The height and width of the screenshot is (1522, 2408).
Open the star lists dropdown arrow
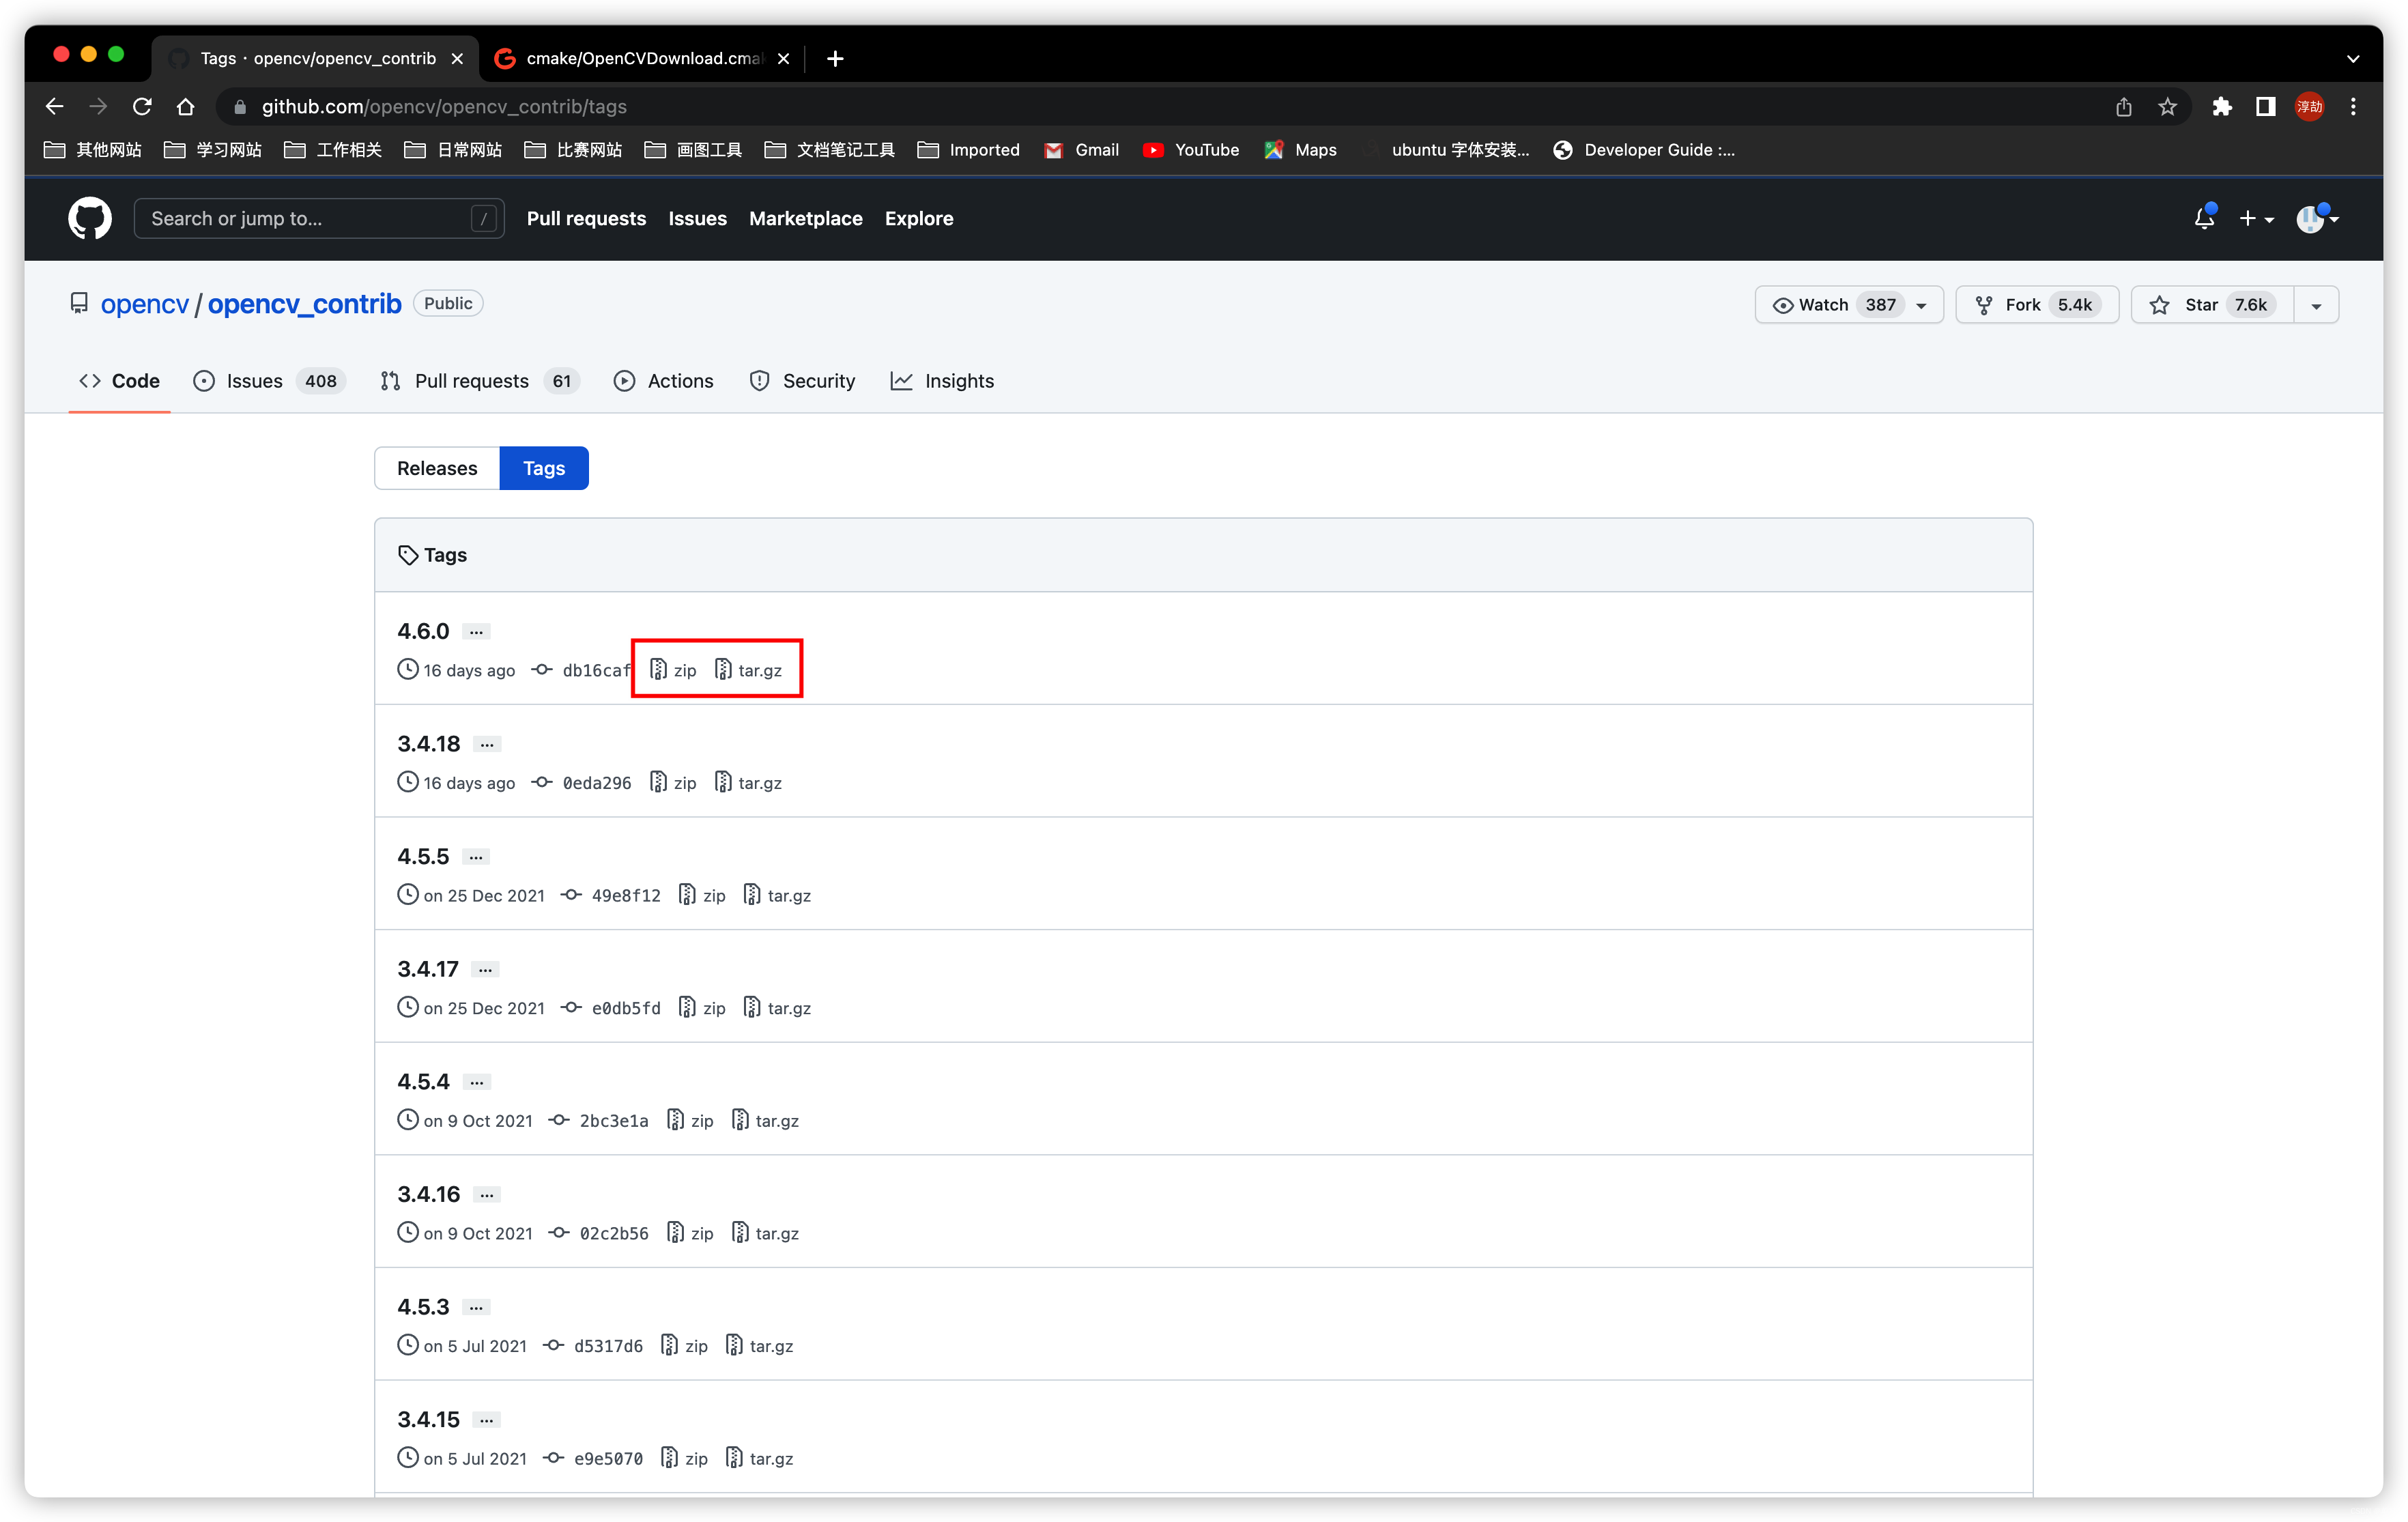tap(2316, 305)
